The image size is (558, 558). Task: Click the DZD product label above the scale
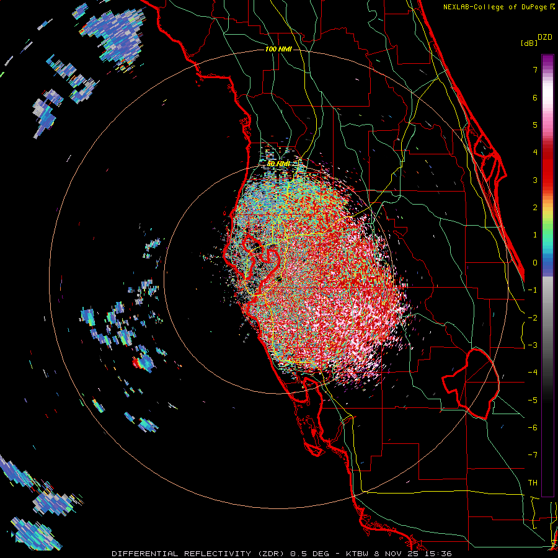545,37
